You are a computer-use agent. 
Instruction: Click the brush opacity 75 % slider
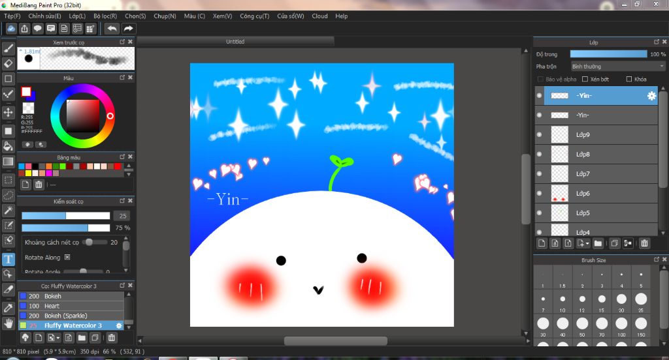(x=66, y=228)
